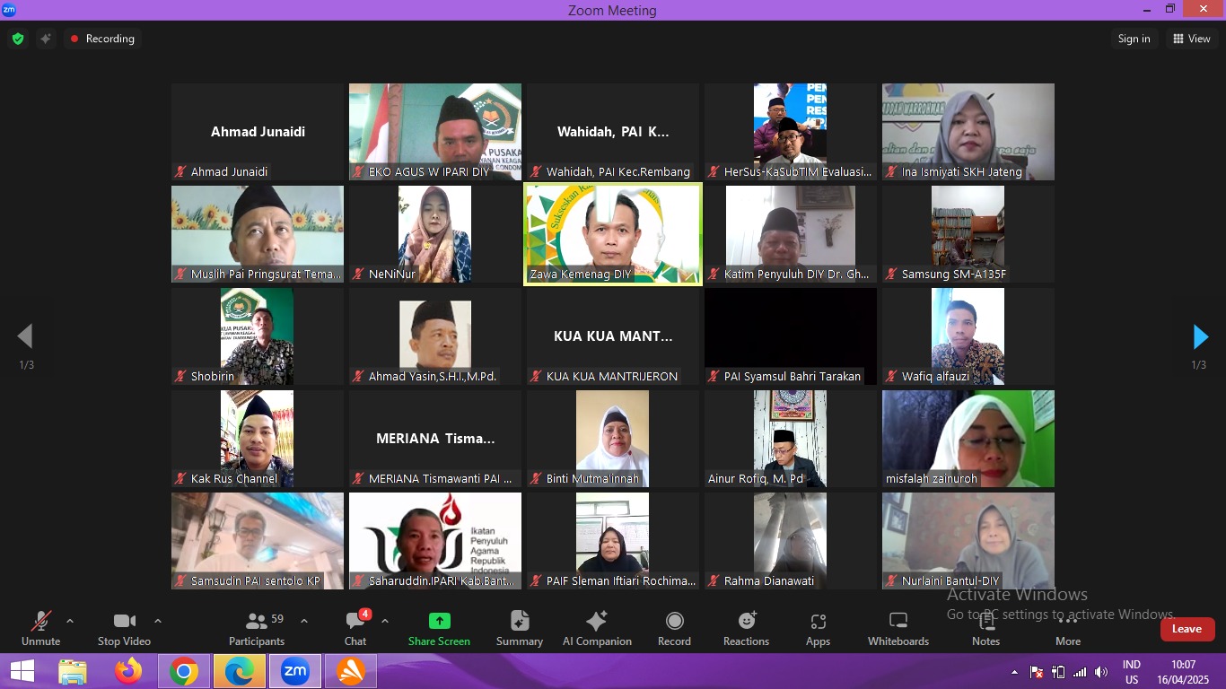
Task: Open Whiteboards
Action: pyautogui.click(x=898, y=628)
